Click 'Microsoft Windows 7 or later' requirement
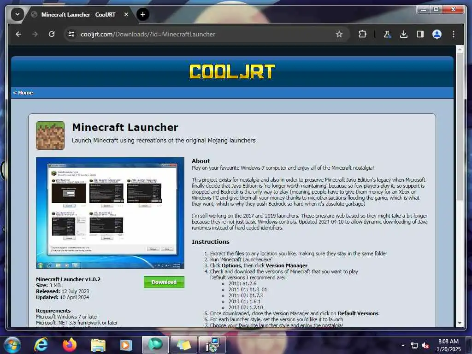 pyautogui.click(x=67, y=317)
